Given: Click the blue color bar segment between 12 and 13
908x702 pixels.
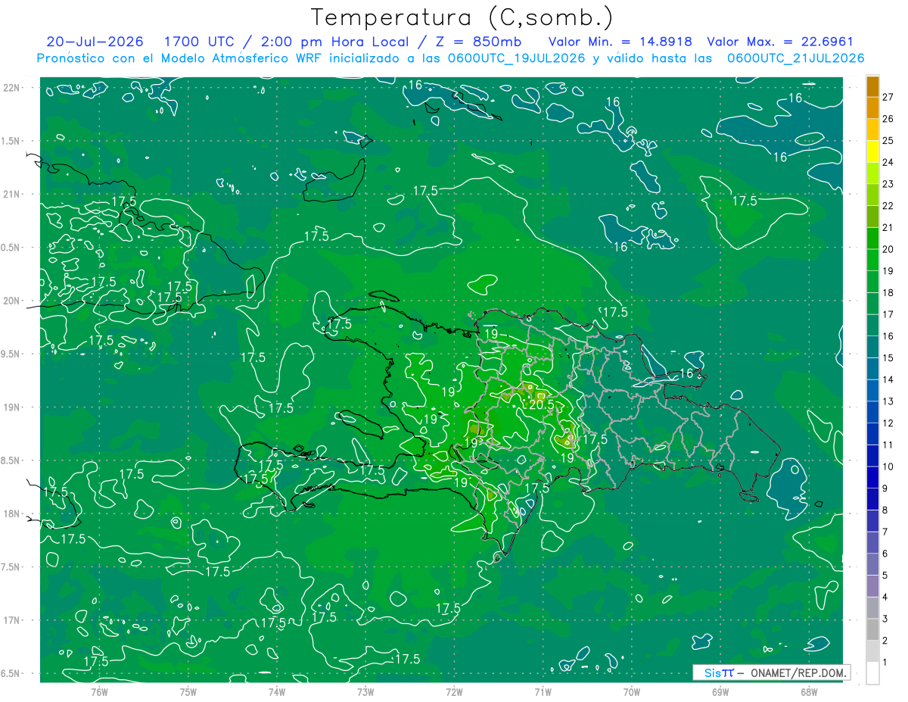Looking at the screenshot, I should [872, 413].
